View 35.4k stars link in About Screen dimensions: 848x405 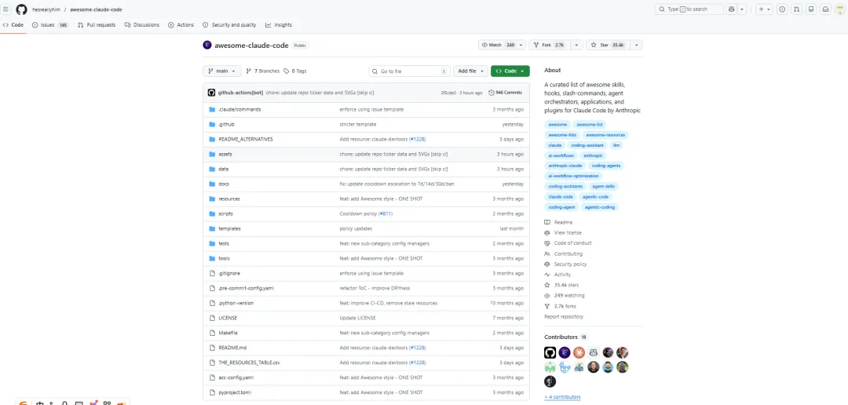point(561,285)
